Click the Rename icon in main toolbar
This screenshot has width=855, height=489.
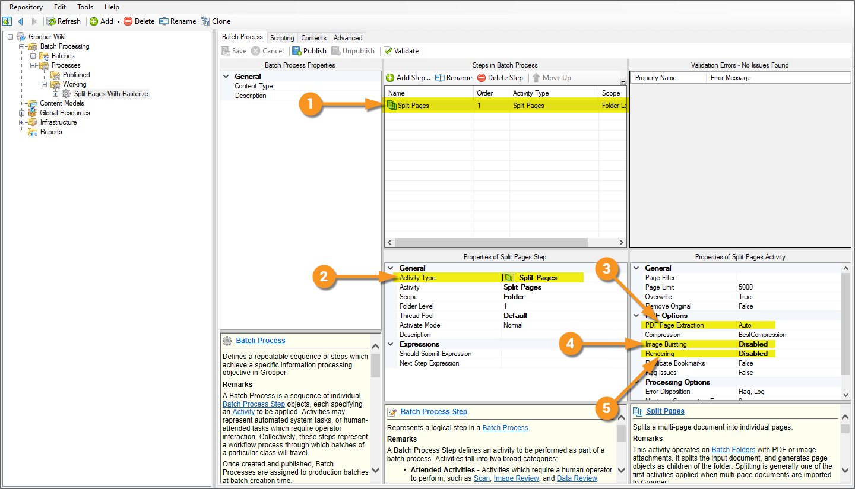[x=163, y=21]
